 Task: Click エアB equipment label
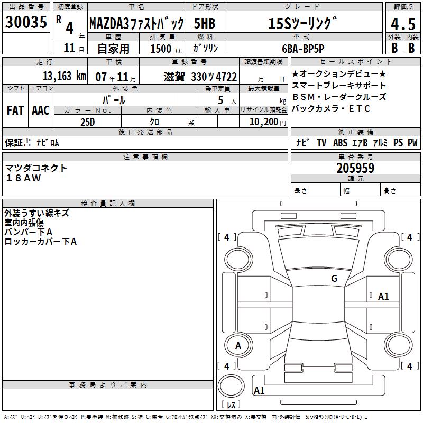[x=360, y=142]
